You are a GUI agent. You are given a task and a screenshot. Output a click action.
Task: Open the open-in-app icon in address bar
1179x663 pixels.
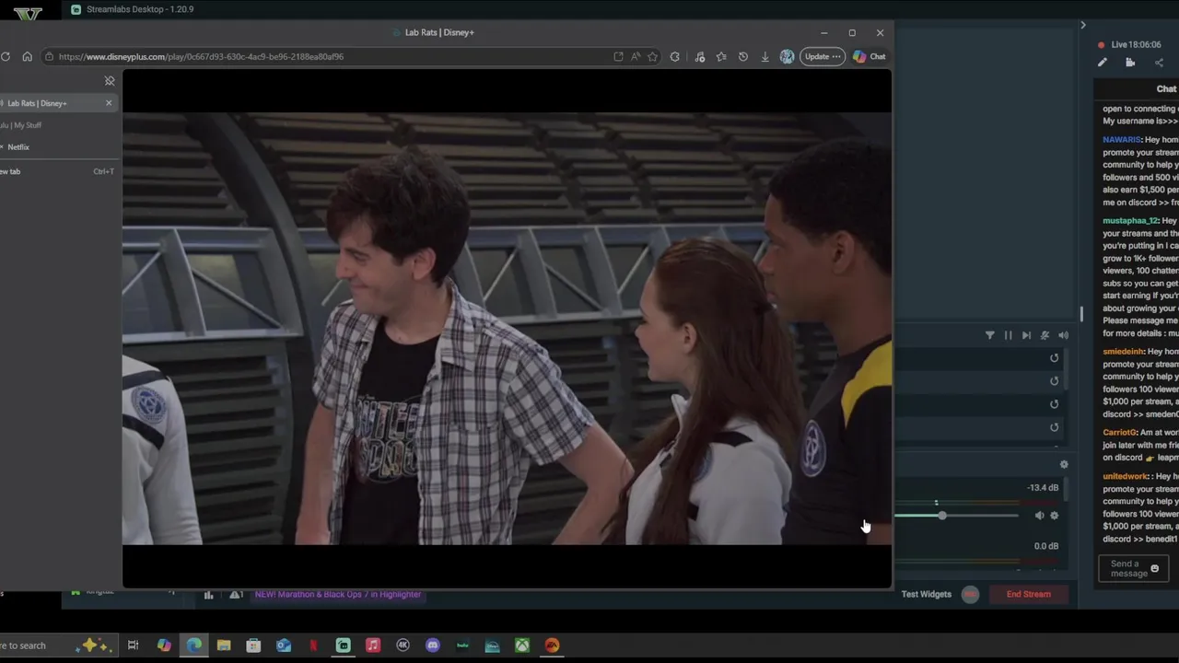[x=618, y=56]
